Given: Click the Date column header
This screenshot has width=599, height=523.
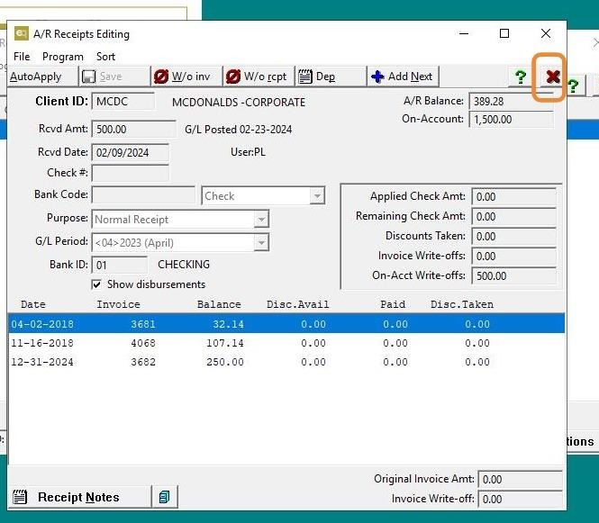Looking at the screenshot, I should click(33, 304).
